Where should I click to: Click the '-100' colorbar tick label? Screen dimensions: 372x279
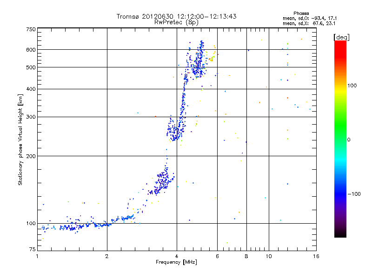coord(354,194)
